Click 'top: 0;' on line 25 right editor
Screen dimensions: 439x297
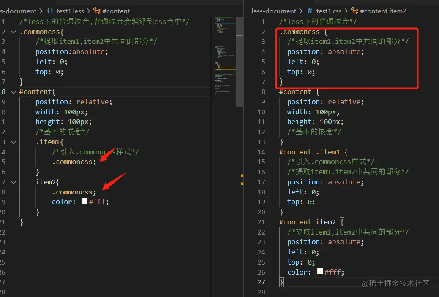point(301,262)
